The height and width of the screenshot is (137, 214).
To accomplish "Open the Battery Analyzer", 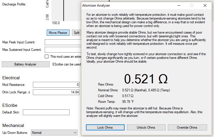I will coord(25,64).
